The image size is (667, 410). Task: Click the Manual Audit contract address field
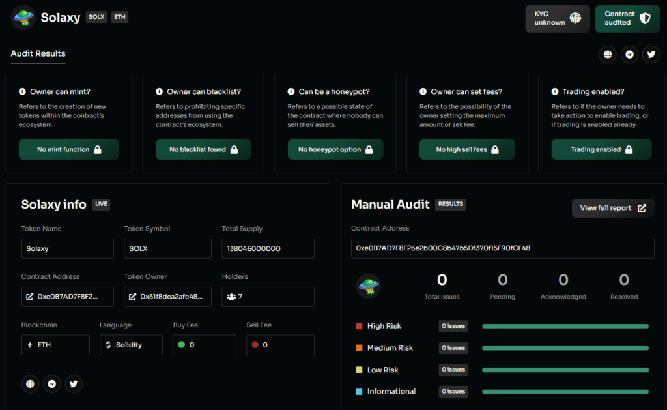click(x=502, y=248)
